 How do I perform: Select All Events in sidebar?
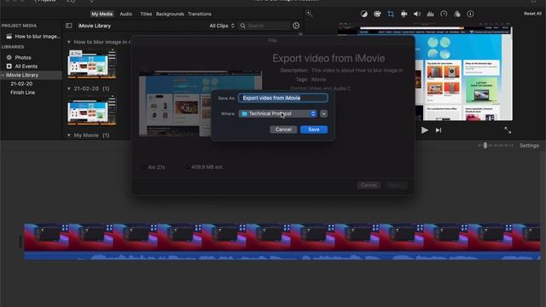(26, 67)
